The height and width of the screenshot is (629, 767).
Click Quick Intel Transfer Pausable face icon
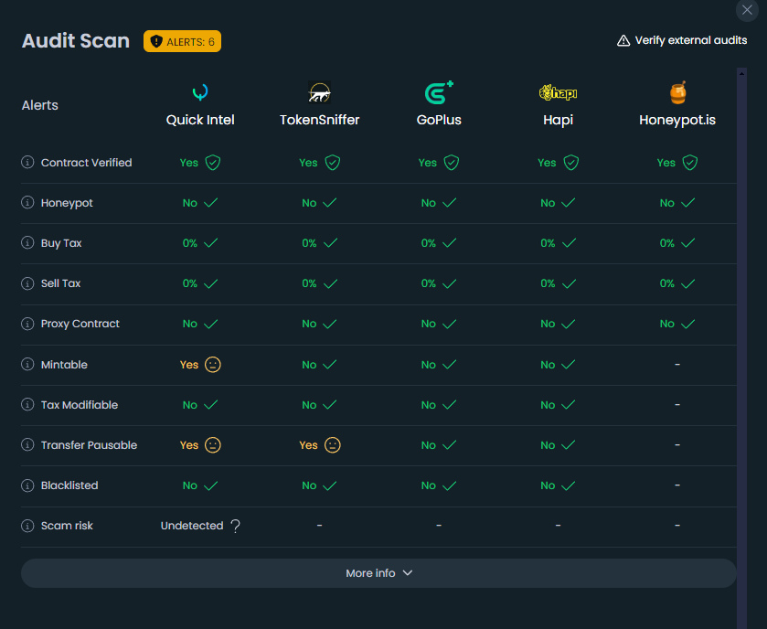[213, 445]
